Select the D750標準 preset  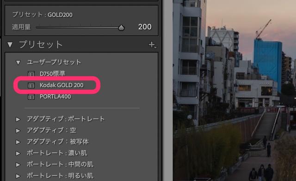point(52,73)
